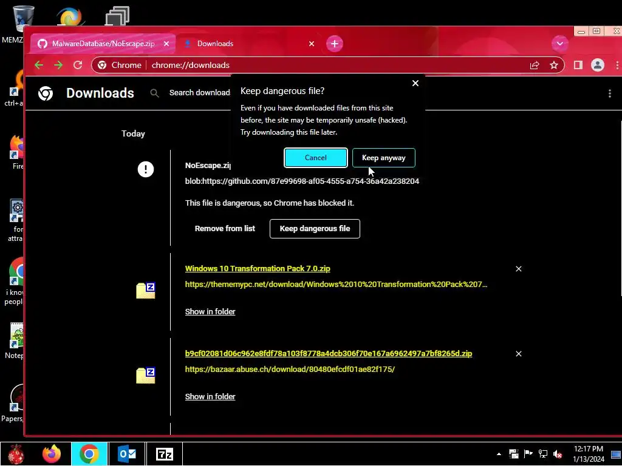Screen dimensions: 622x466
Task: Remove Windows 10 Transformation Pack from list
Action: (x=519, y=269)
